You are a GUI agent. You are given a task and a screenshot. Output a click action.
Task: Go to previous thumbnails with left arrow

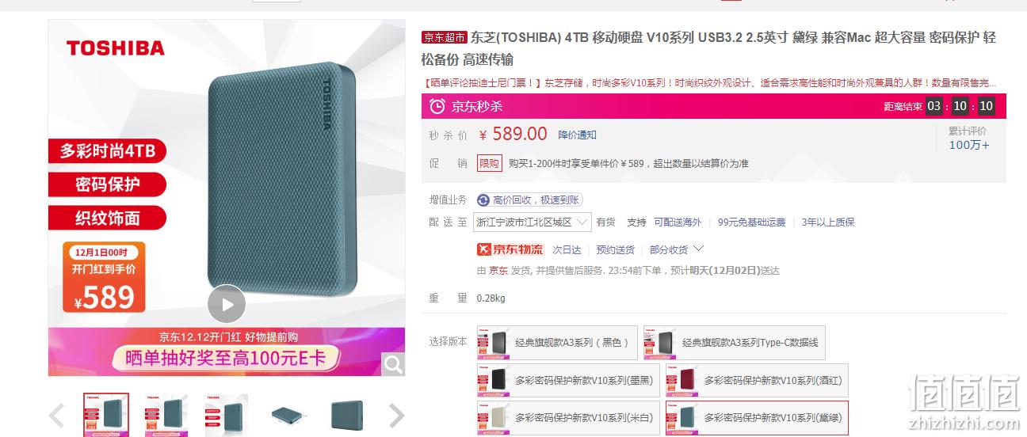57,415
